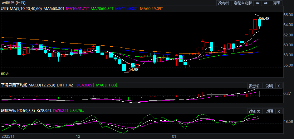Open 说明 in the KDJ panel
Viewport: 294px width, 139px height.
coord(269,111)
